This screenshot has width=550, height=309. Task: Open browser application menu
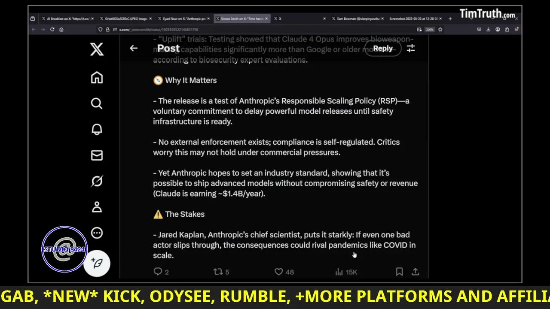(516, 30)
